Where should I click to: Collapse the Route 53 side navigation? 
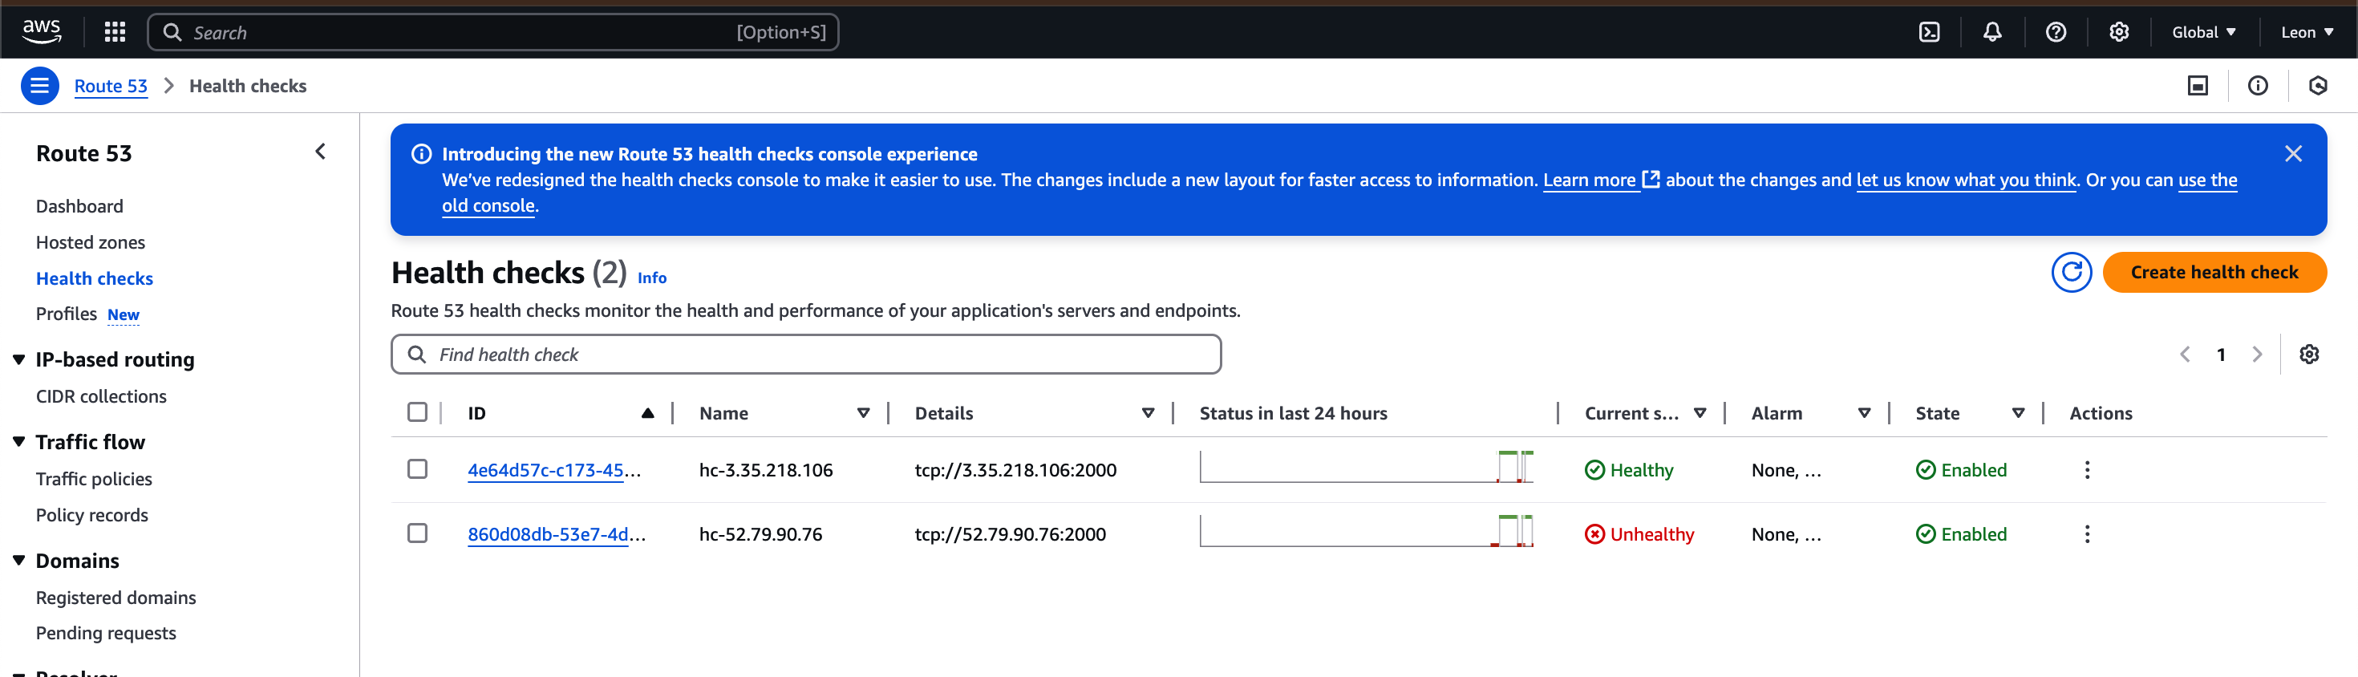coord(320,152)
